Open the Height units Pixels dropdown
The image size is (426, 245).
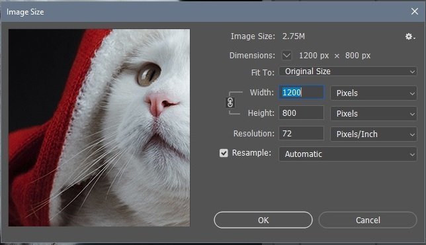374,113
